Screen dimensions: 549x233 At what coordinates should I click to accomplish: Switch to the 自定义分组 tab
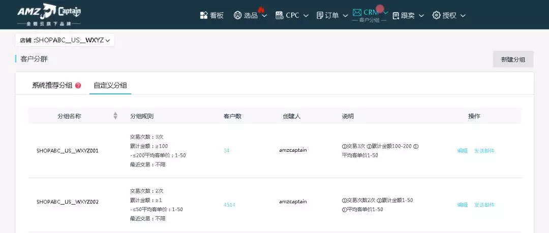(110, 85)
